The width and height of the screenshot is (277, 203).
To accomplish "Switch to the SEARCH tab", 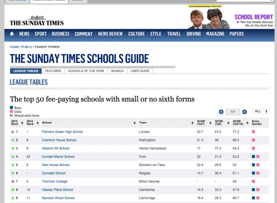I will click(x=117, y=71).
